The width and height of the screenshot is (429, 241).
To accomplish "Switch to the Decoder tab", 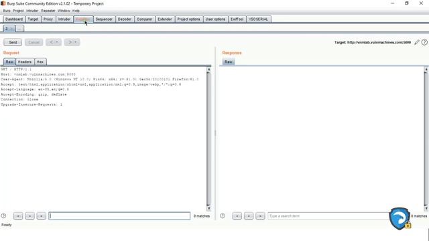I will 125,19.
